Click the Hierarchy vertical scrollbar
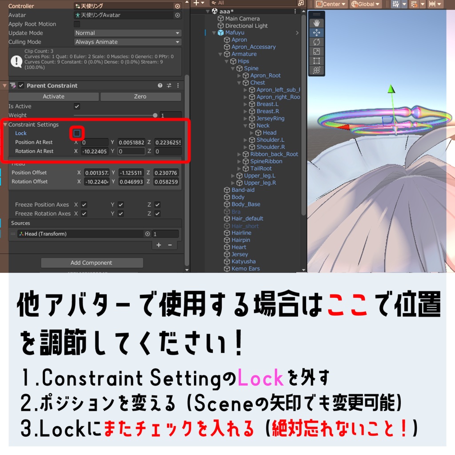The image size is (455, 455). (x=303, y=116)
